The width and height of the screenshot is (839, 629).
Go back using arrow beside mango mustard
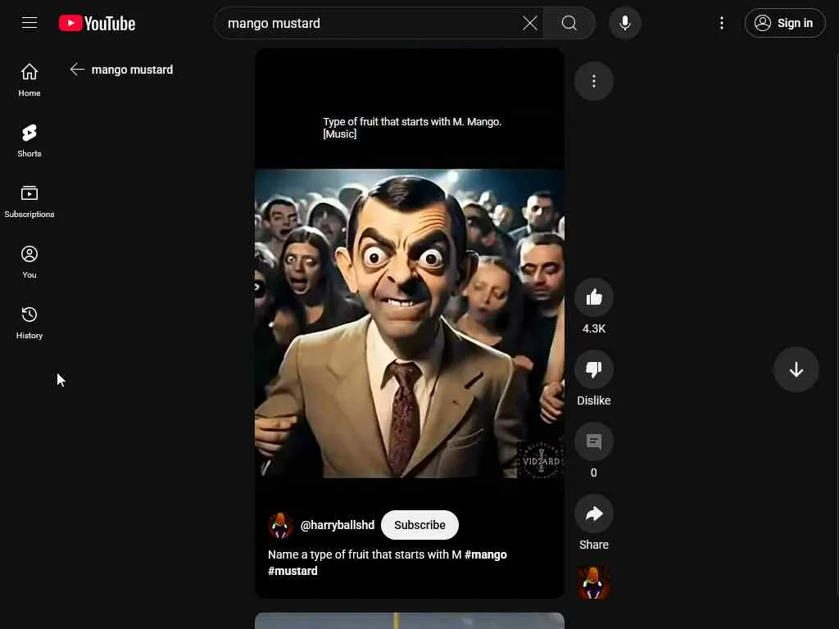coord(77,70)
